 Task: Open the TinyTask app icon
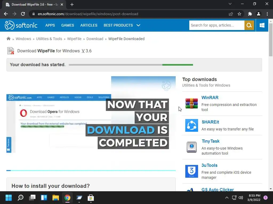click(191, 147)
